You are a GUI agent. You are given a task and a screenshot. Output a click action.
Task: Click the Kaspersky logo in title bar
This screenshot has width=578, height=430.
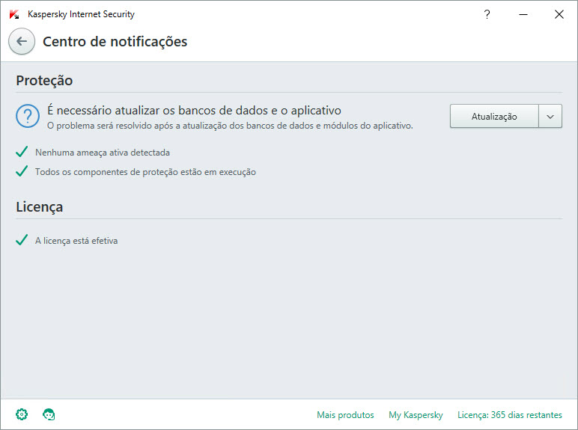[x=14, y=14]
